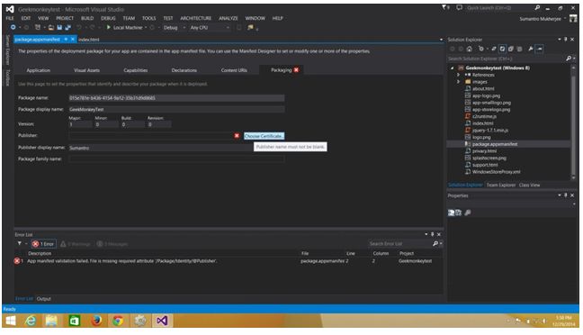Click the Property Pages wrench in Properties panel
This screenshot has height=335, width=583.
click(468, 213)
